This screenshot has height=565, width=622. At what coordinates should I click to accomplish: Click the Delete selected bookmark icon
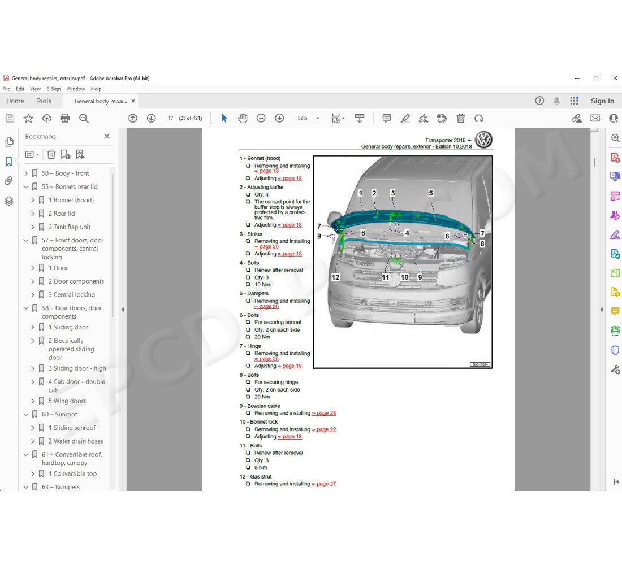pyautogui.click(x=51, y=154)
